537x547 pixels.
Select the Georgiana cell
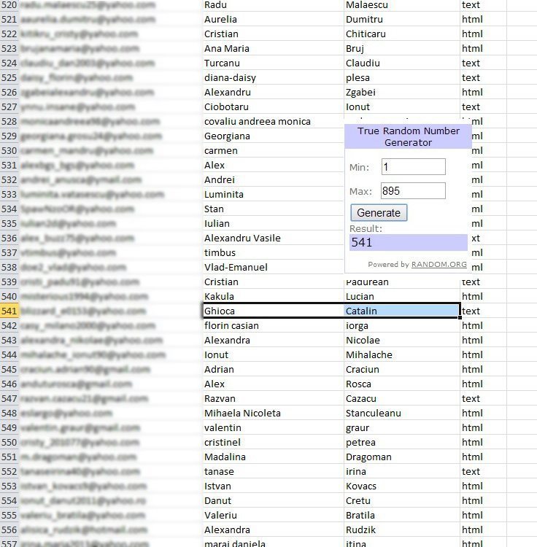[x=273, y=136]
